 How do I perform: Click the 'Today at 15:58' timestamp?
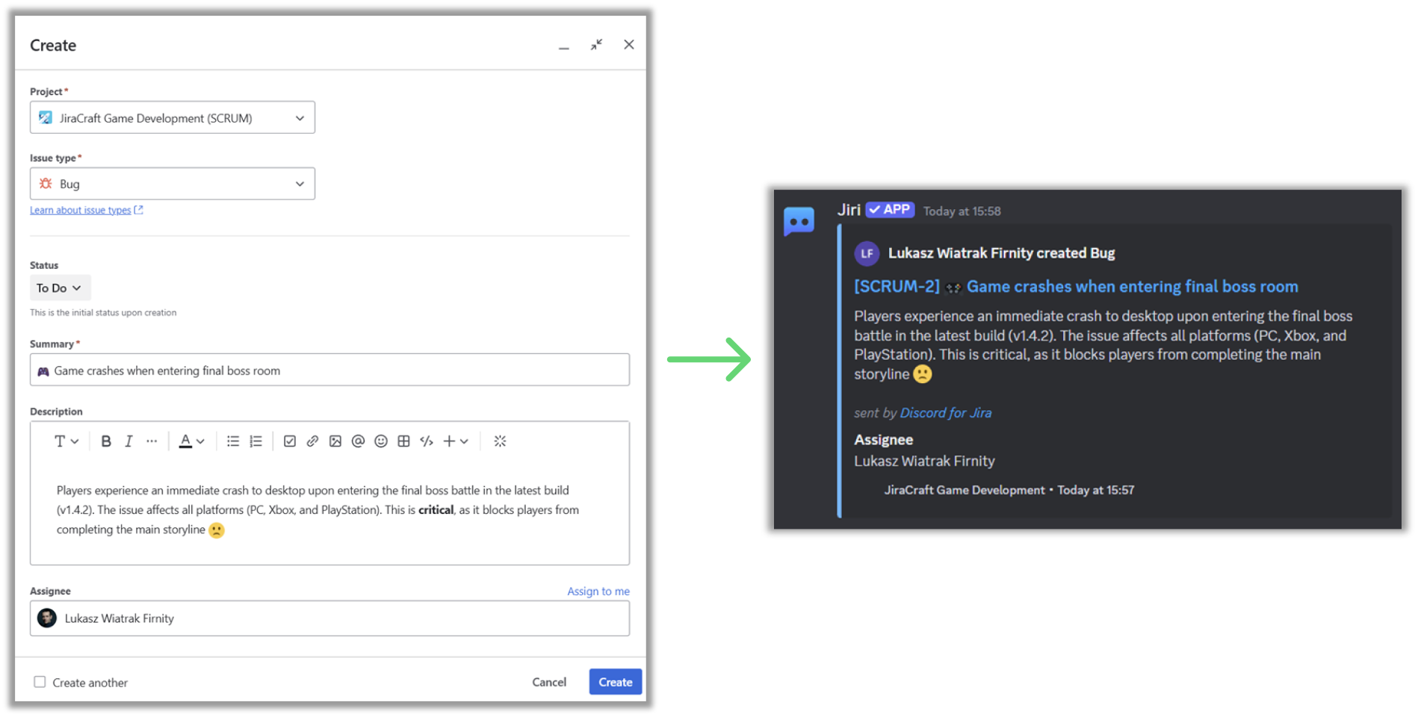[x=962, y=211]
